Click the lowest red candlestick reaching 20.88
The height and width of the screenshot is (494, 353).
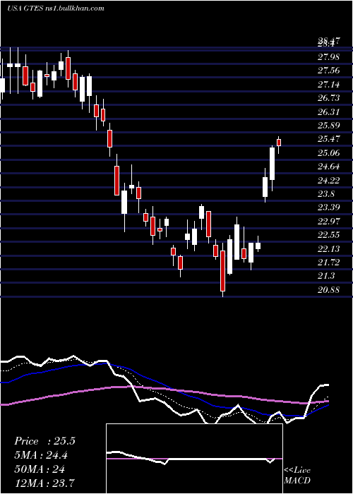pos(223,271)
